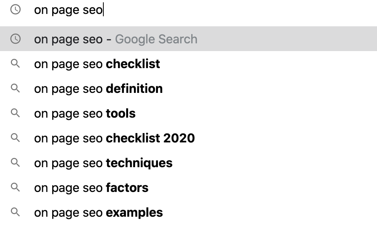Image resolution: width=377 pixels, height=226 pixels.
Task: Click magnifier icon next to 'checklist' suggestion
Action: [x=15, y=64]
